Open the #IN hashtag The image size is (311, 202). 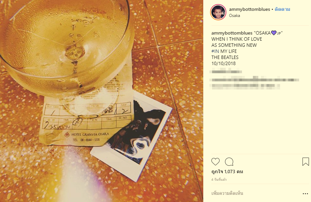coord(215,51)
